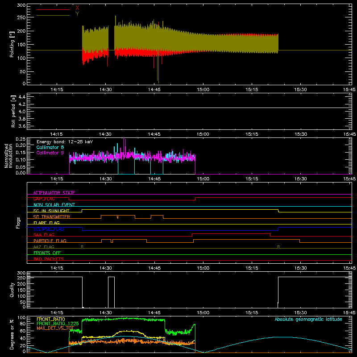This screenshot has height=357, width=357.
Task: Click the 14:45 tick under the Quality plot
Action: point(154,313)
